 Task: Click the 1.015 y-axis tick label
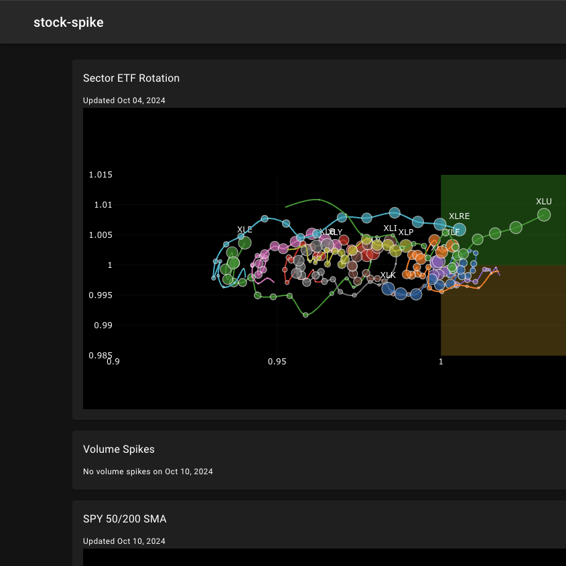pos(100,175)
